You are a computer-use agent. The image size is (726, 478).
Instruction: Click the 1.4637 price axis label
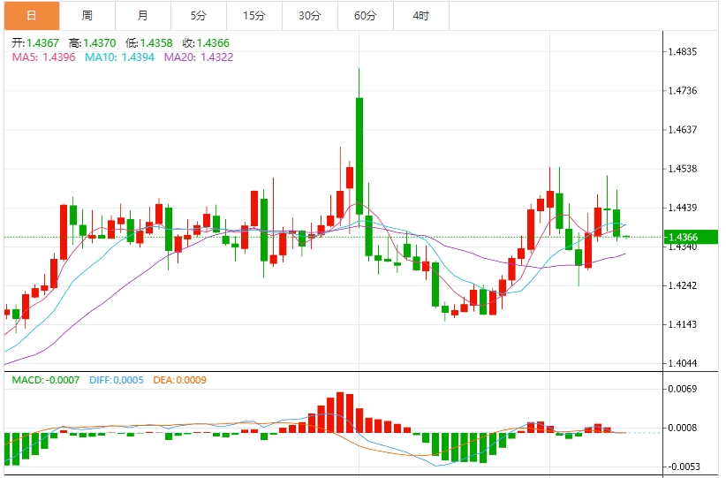(x=683, y=129)
